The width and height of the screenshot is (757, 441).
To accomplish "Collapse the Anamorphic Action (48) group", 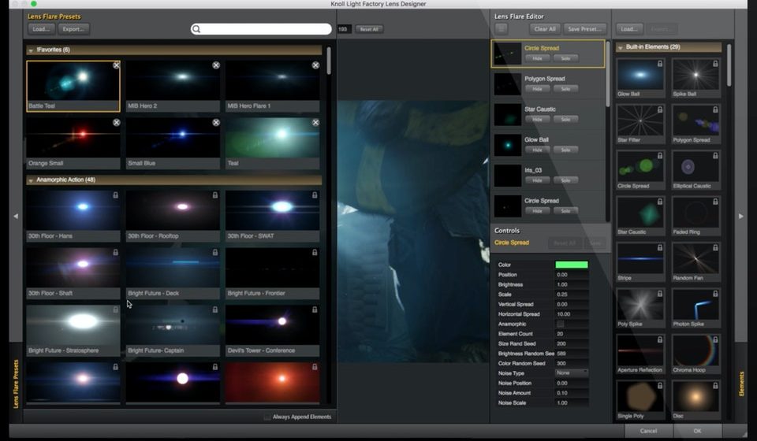I will 31,180.
